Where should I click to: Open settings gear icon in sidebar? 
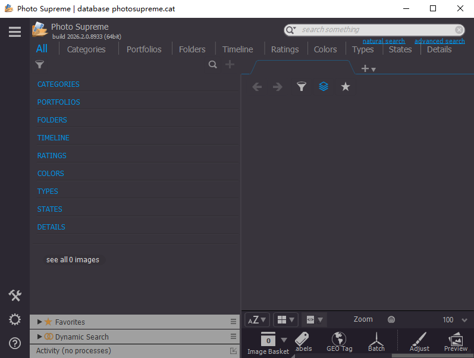[14, 319]
